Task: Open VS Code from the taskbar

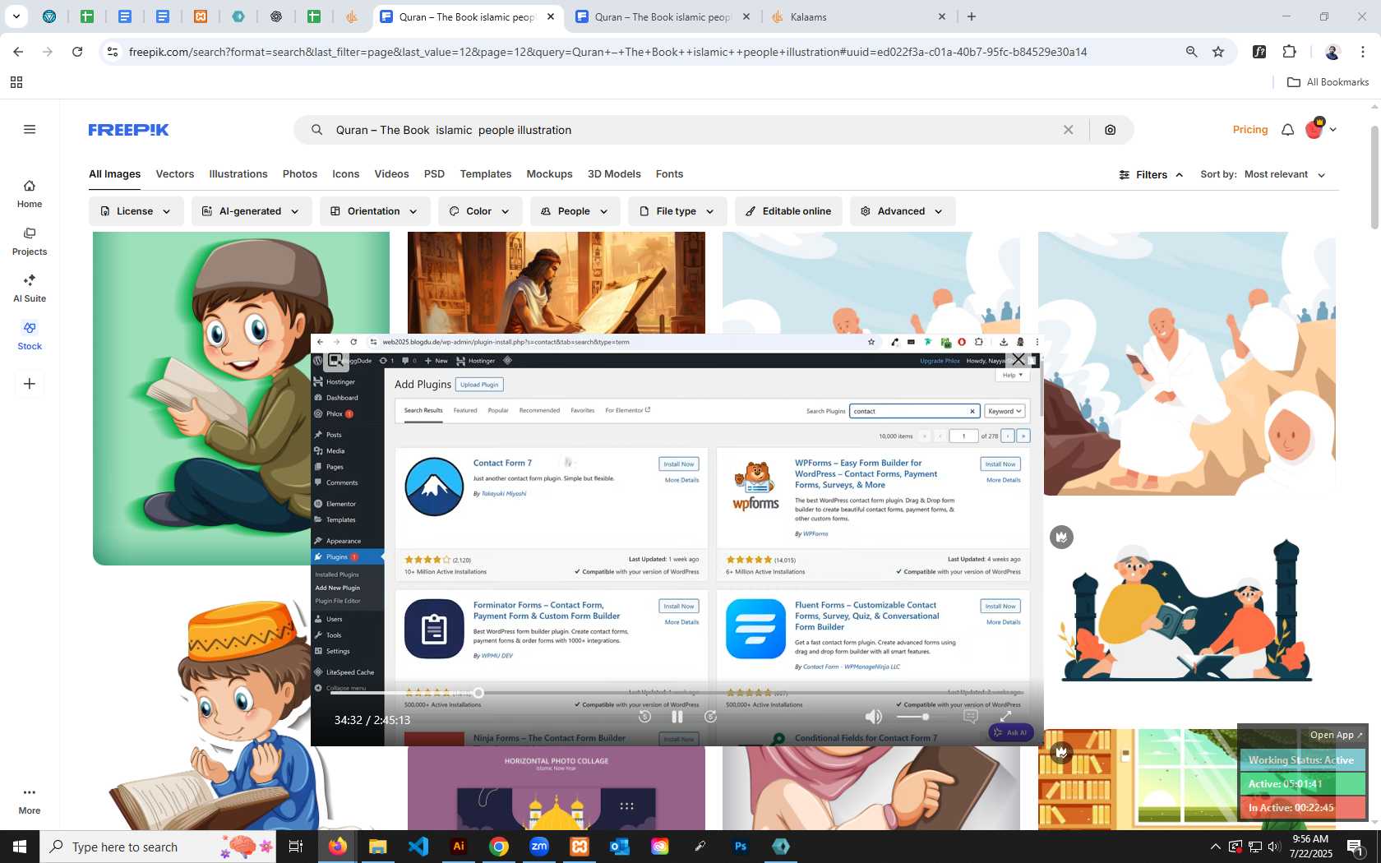Action: pos(418,847)
